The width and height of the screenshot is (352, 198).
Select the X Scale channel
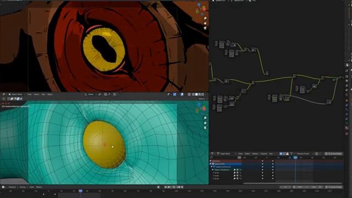tap(216, 173)
